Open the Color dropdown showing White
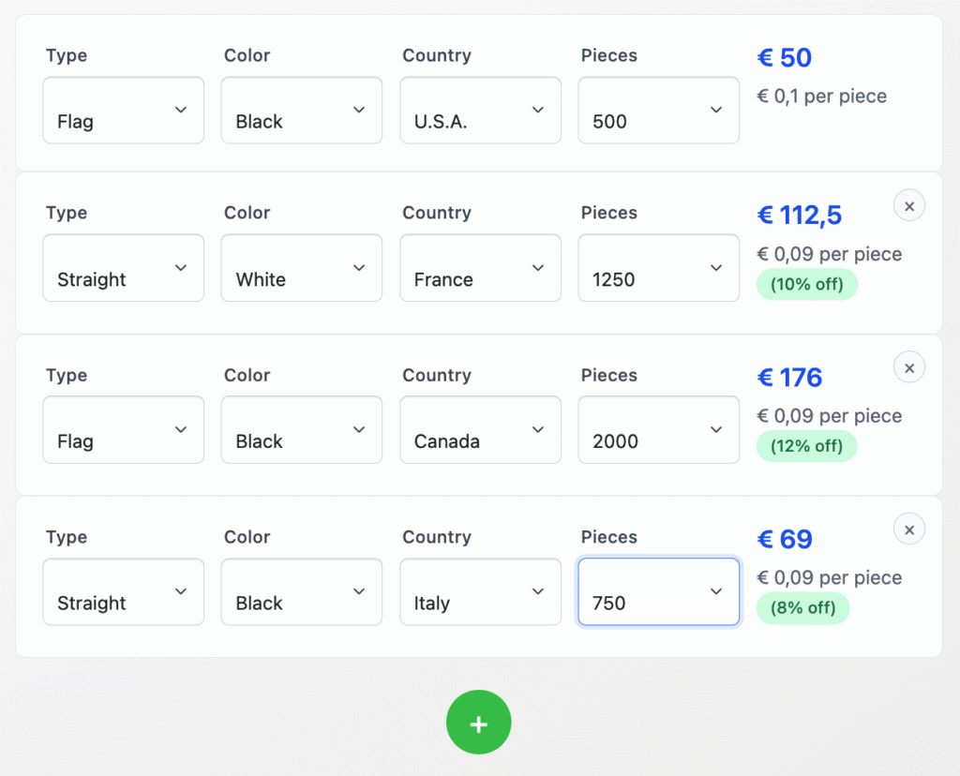 point(301,268)
